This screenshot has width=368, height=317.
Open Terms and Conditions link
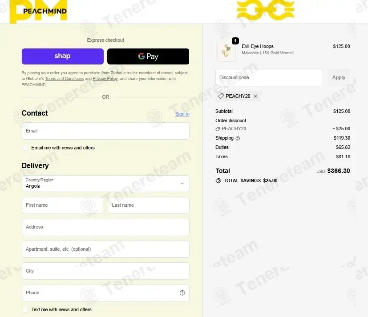coord(65,79)
